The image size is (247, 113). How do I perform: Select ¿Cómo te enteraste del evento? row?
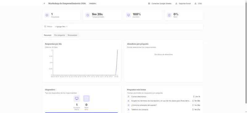(164, 105)
